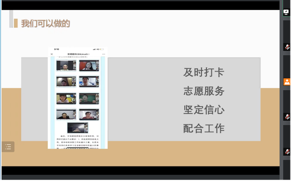
Task: Open the three-dot menu in the phone screenshot
Action: (104, 54)
